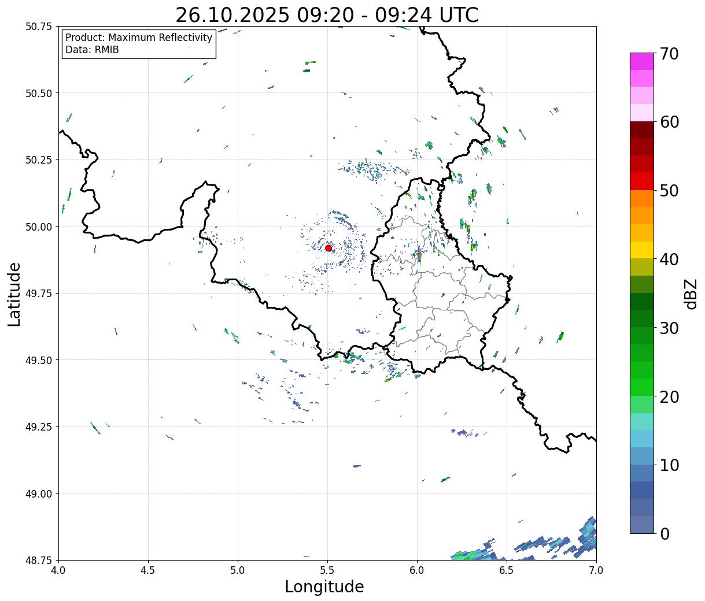Click the 'dBZ' colorbar label

691,294
